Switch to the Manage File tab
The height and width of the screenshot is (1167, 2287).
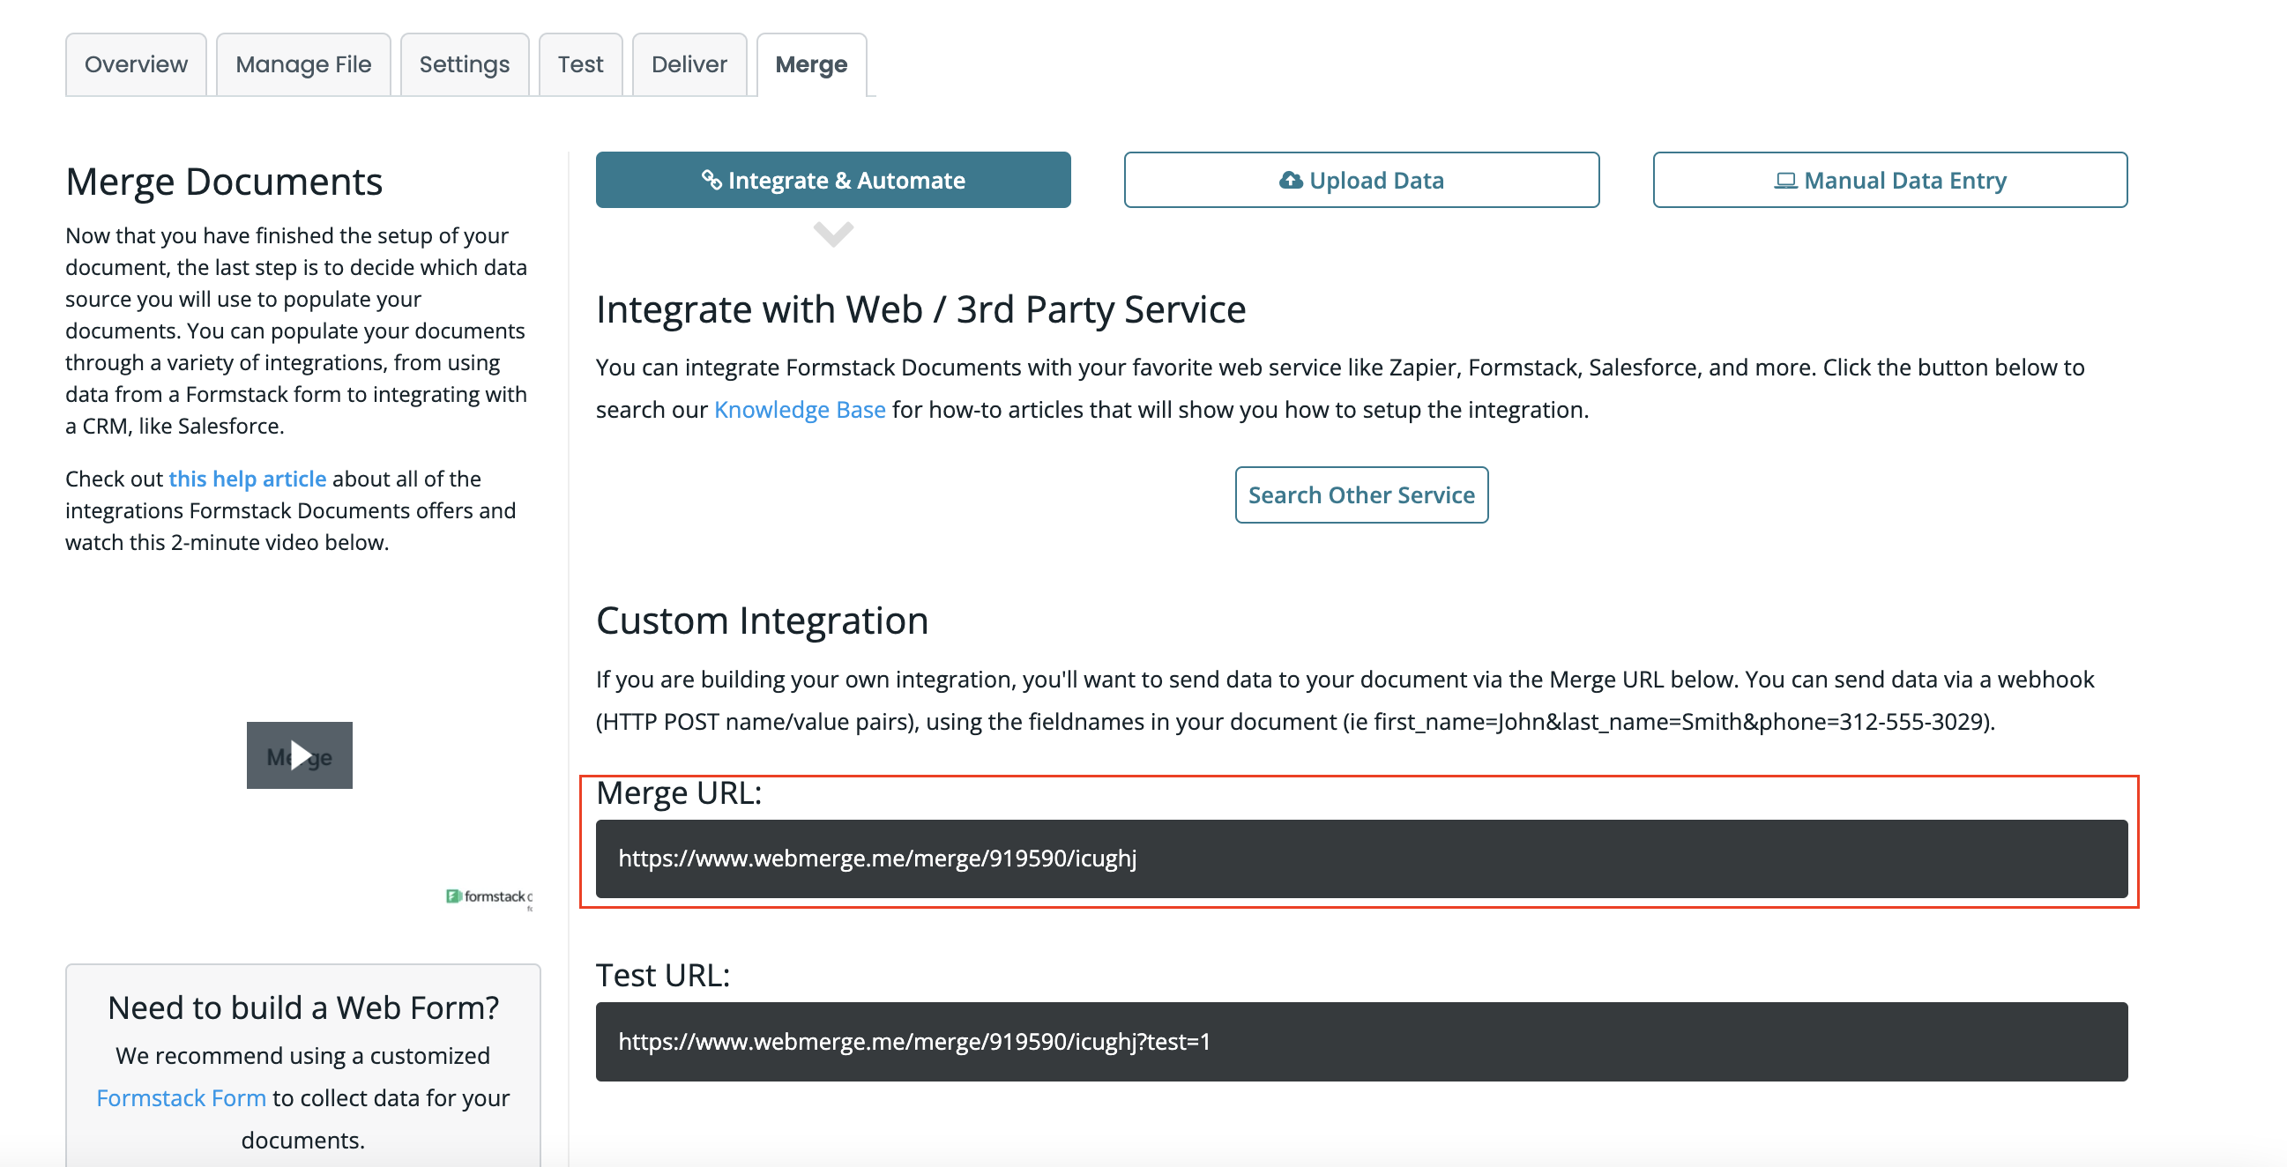[302, 64]
